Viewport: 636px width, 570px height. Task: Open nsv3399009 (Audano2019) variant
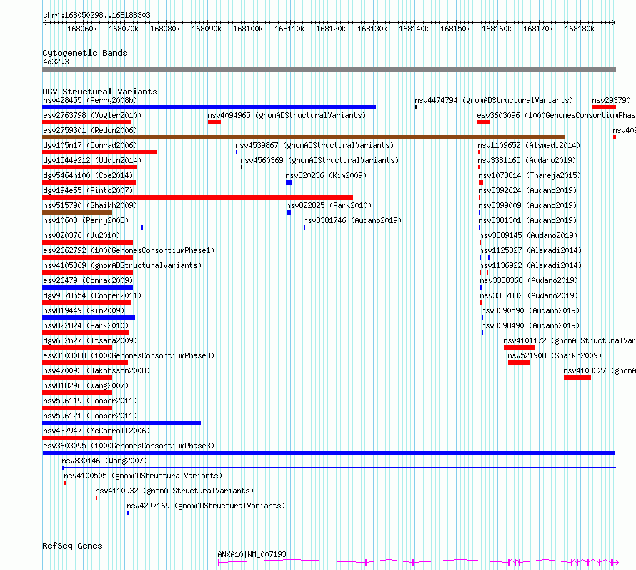pos(527,205)
